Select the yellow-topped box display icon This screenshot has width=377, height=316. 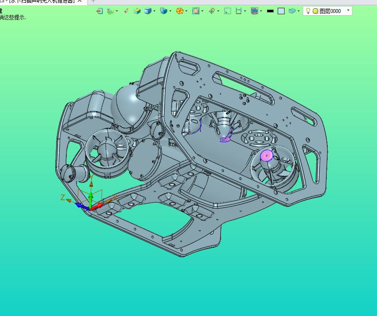click(x=137, y=11)
